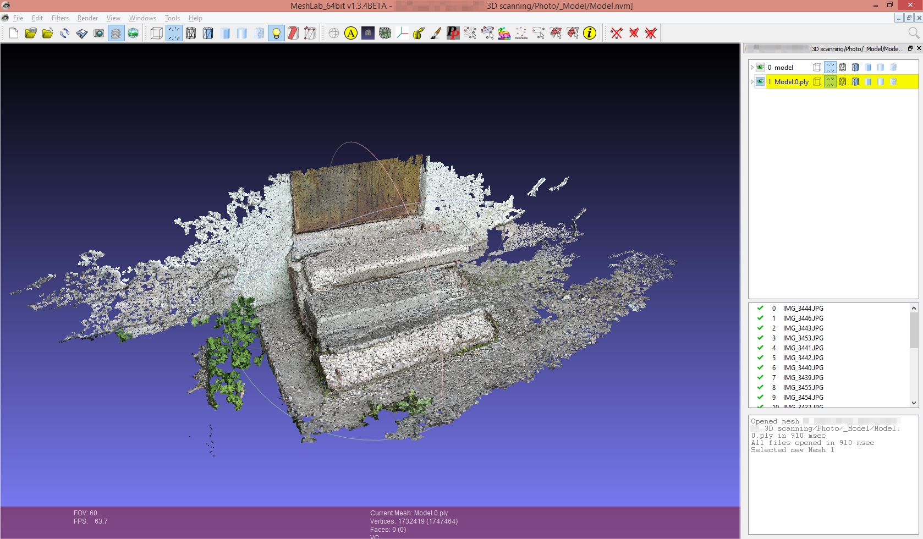
Task: Click the raster list scroll down arrow
Action: tap(914, 403)
